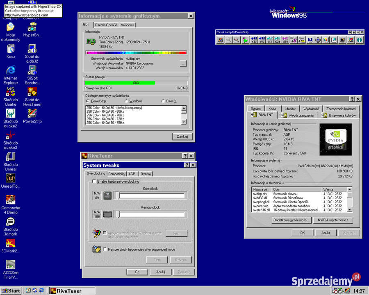
Task: Click the Core clock slider handle
Action: 118,195
